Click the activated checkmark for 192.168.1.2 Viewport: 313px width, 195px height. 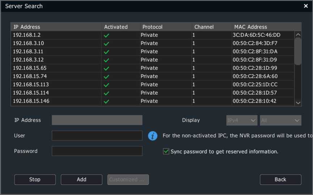pyautogui.click(x=106, y=35)
